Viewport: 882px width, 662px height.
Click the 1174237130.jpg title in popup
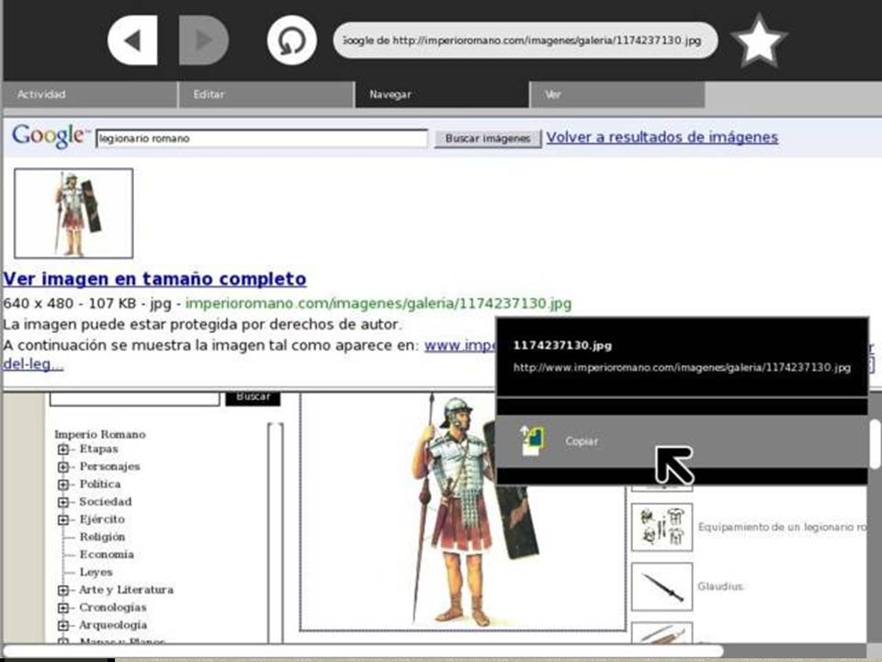point(562,346)
